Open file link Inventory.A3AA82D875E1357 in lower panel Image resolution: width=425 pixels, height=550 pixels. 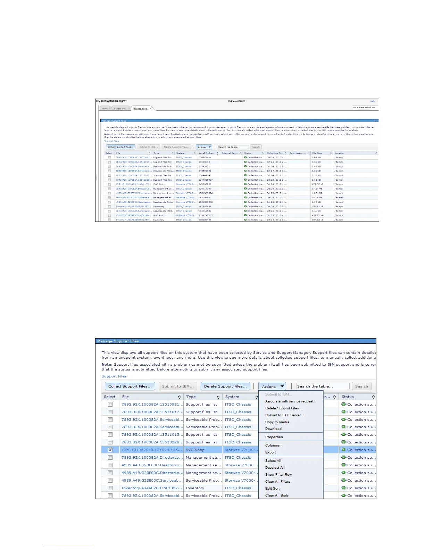[x=152, y=488]
